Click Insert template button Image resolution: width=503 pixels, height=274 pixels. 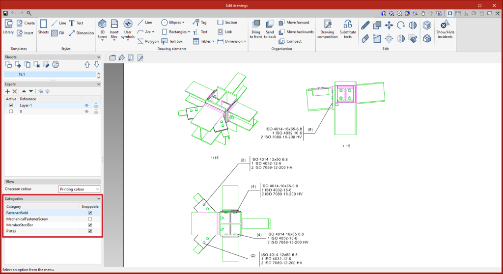25,33
